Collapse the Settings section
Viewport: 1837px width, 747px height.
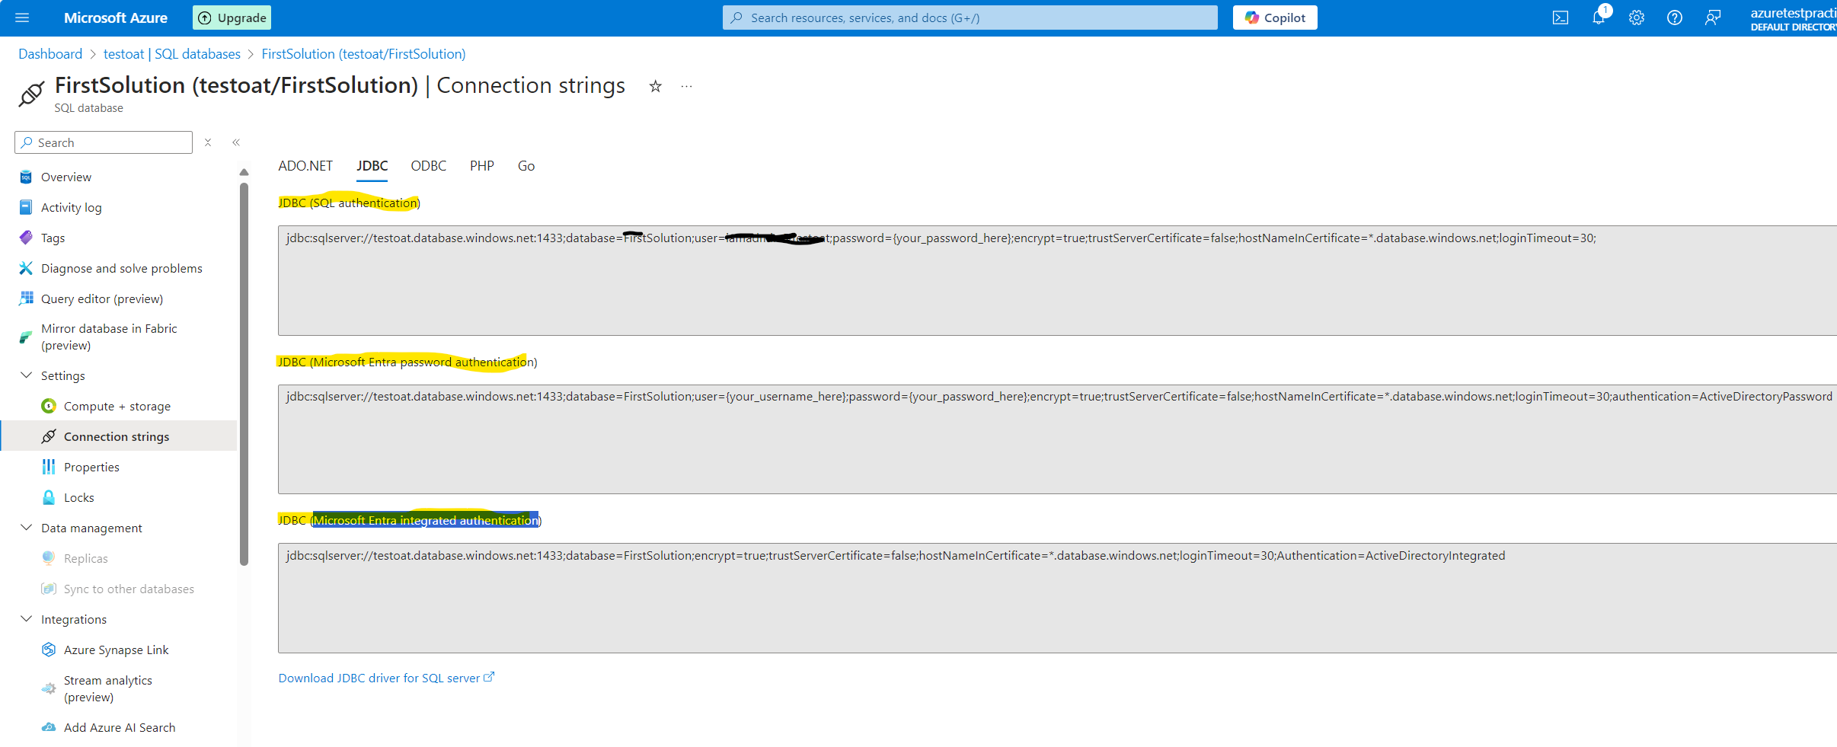[26, 375]
